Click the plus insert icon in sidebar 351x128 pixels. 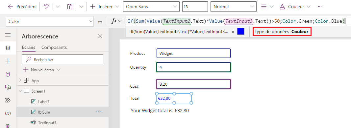[x=8, y=61]
